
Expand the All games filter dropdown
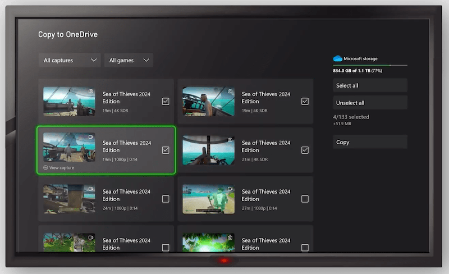tap(129, 60)
